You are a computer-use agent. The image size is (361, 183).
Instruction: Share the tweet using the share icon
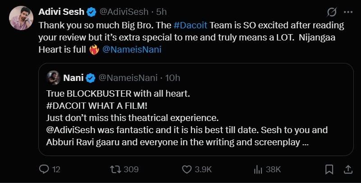coord(348,169)
